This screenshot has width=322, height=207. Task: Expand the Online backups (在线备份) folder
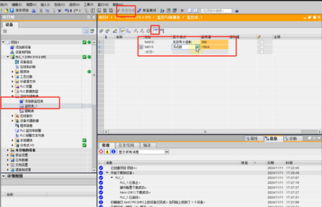[12, 116]
